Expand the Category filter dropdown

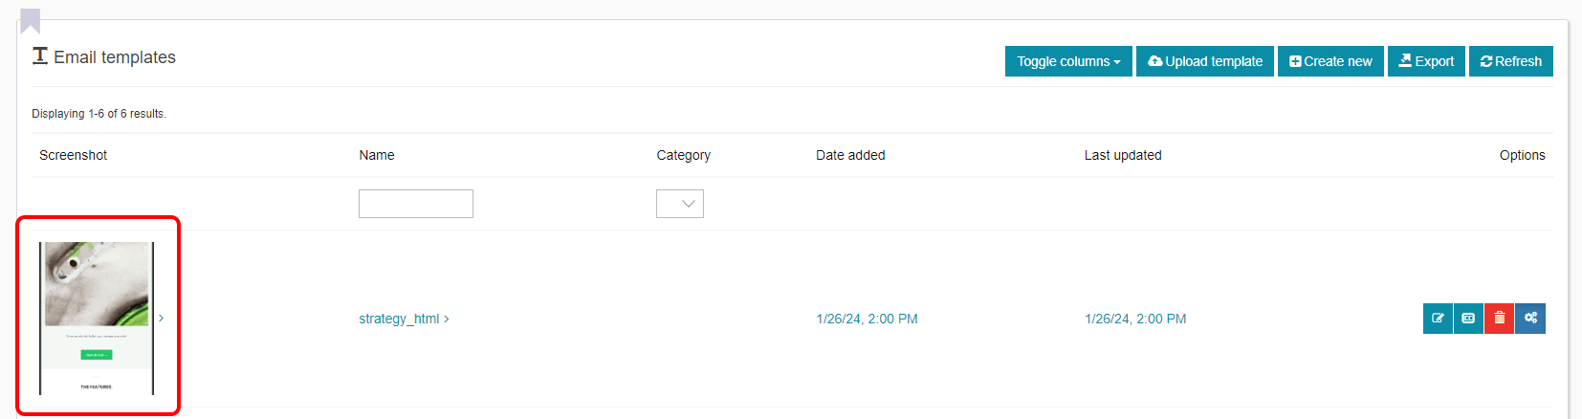(679, 204)
